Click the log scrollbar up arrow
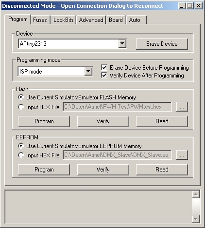The image size is (205, 228). [x=196, y=194]
